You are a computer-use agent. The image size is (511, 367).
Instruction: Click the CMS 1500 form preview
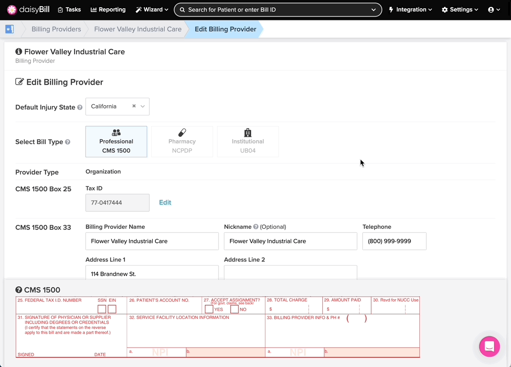(x=217, y=327)
